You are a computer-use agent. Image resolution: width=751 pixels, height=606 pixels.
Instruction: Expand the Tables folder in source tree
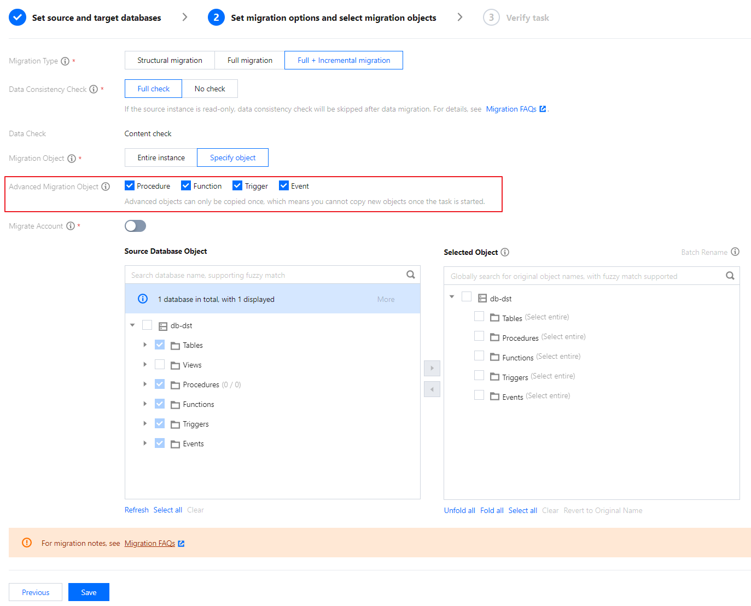click(145, 345)
